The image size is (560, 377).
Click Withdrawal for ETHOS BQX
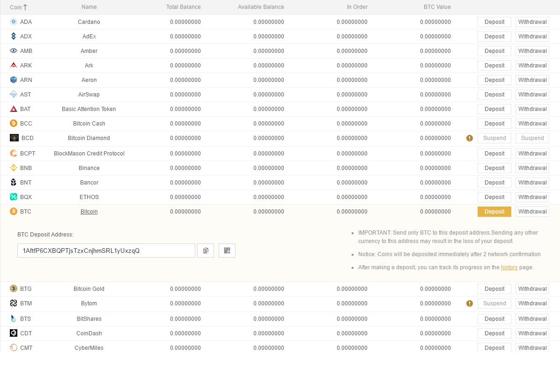[x=532, y=197]
